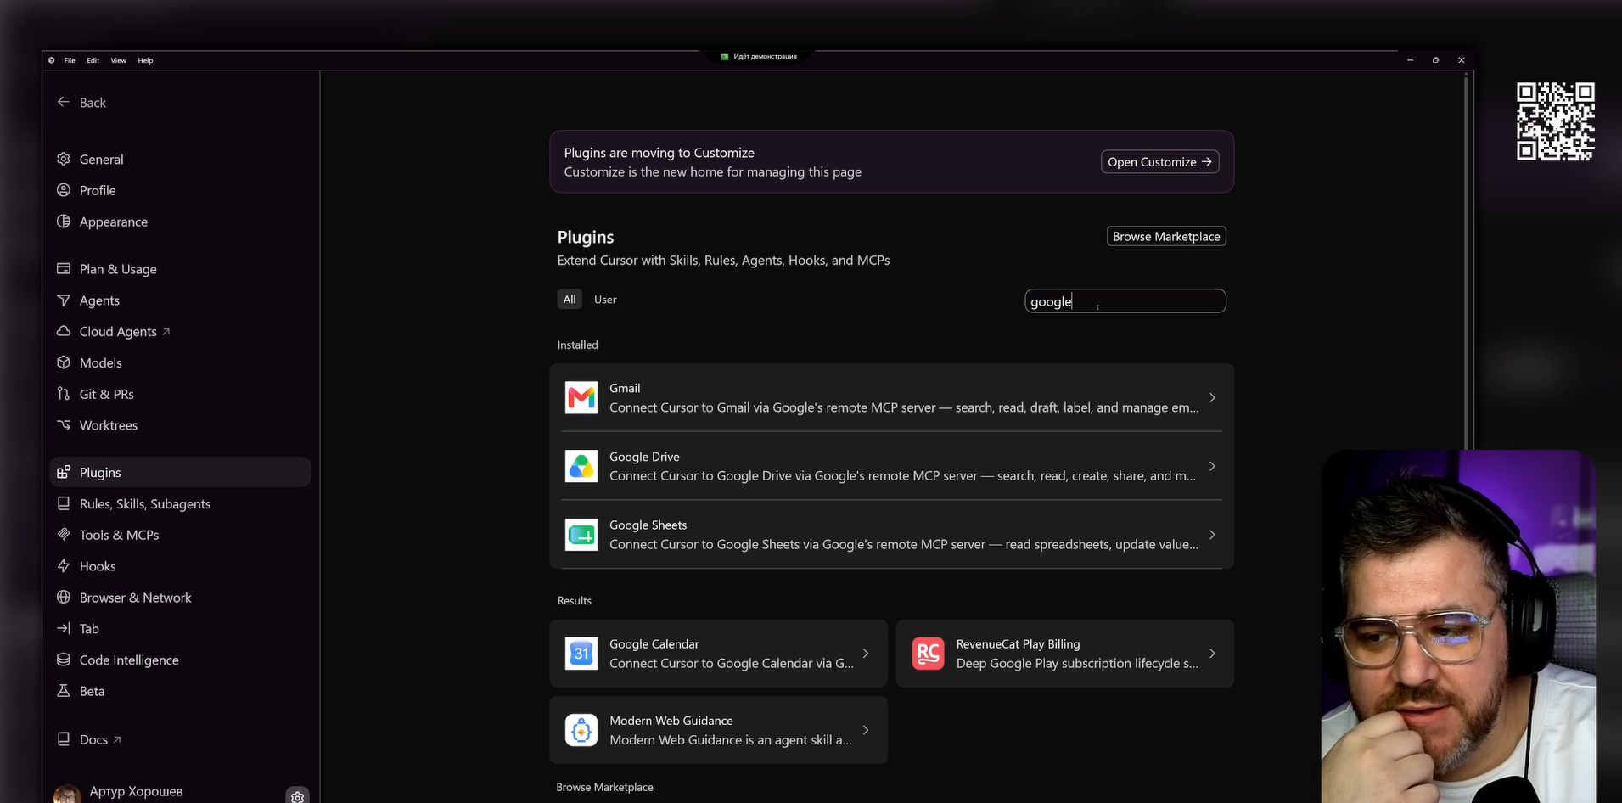Click the Back arrow icon
Screen dimensions: 1622x803
[x=64, y=102]
